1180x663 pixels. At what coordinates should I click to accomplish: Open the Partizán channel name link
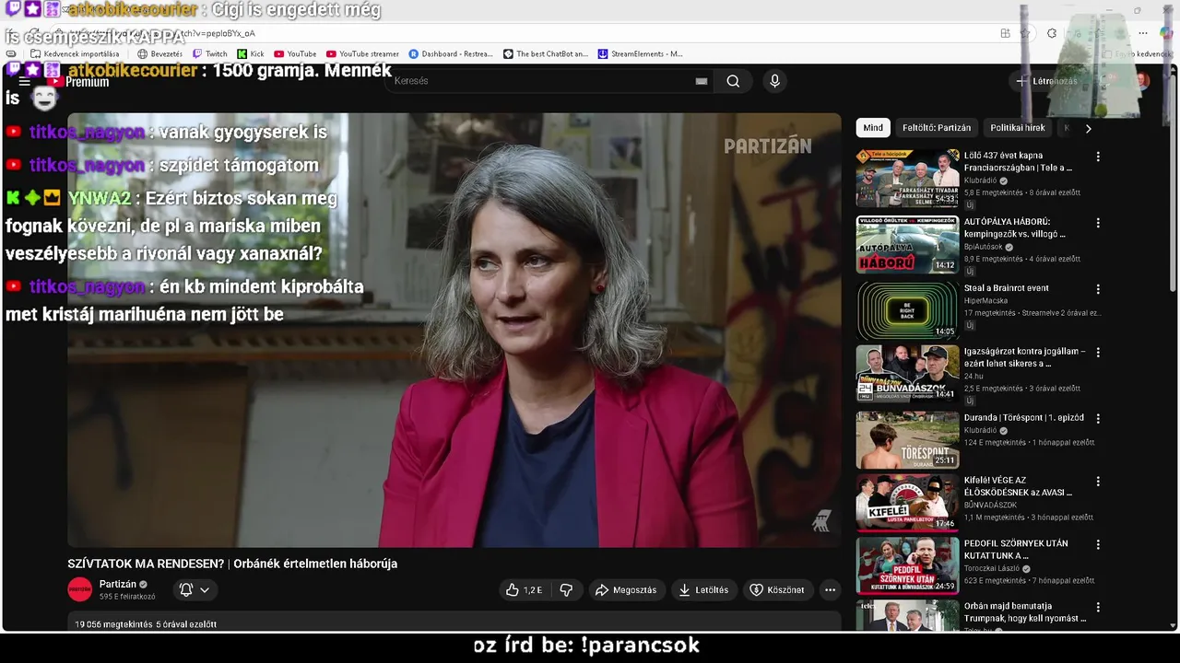pos(118,584)
